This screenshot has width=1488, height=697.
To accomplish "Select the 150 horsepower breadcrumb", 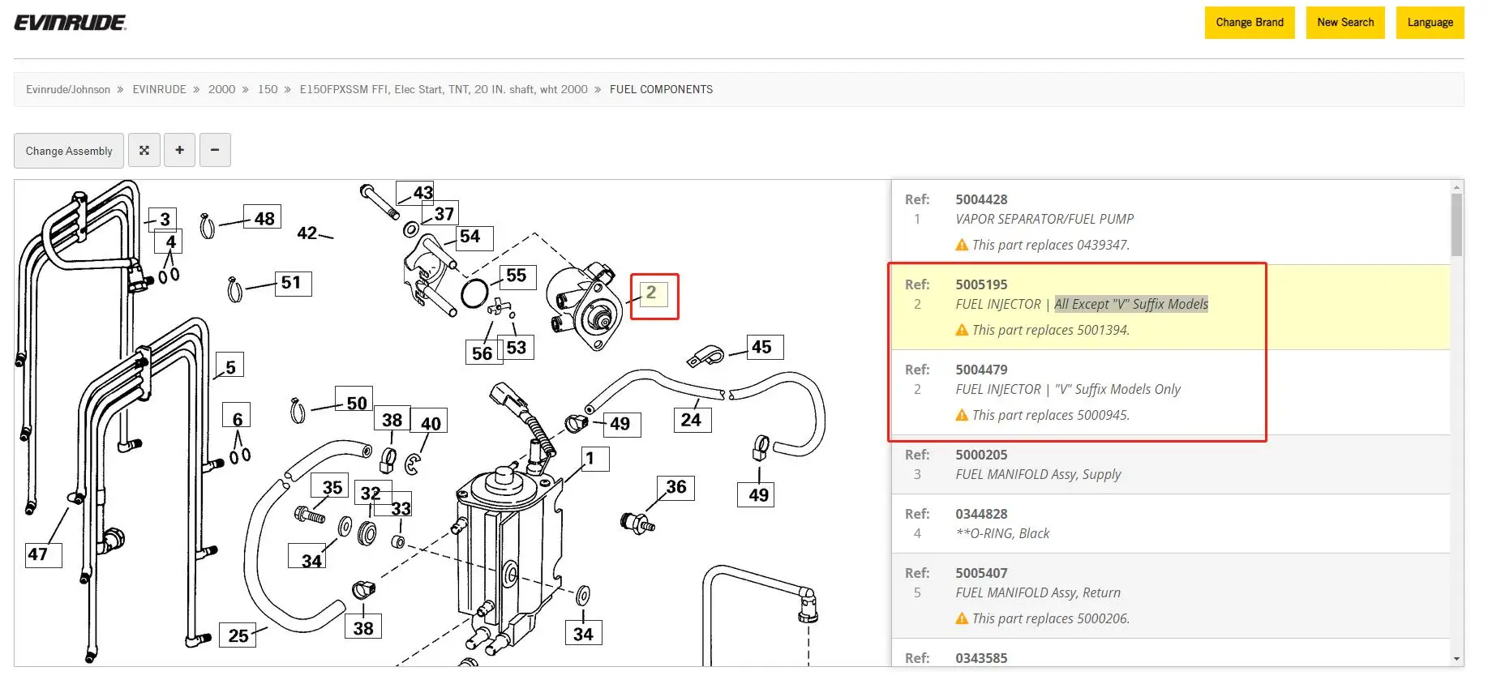I will pyautogui.click(x=268, y=89).
